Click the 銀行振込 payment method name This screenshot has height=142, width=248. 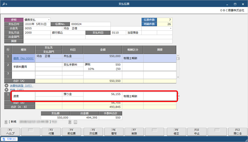[68, 33]
